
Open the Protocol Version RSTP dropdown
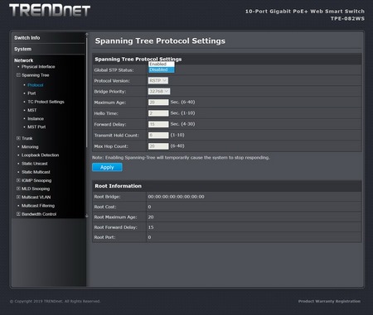point(158,80)
